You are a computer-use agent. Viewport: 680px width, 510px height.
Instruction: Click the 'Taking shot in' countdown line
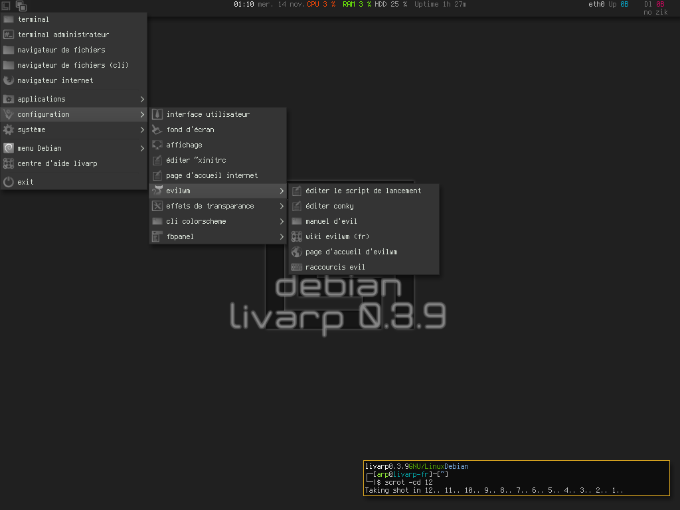494,491
